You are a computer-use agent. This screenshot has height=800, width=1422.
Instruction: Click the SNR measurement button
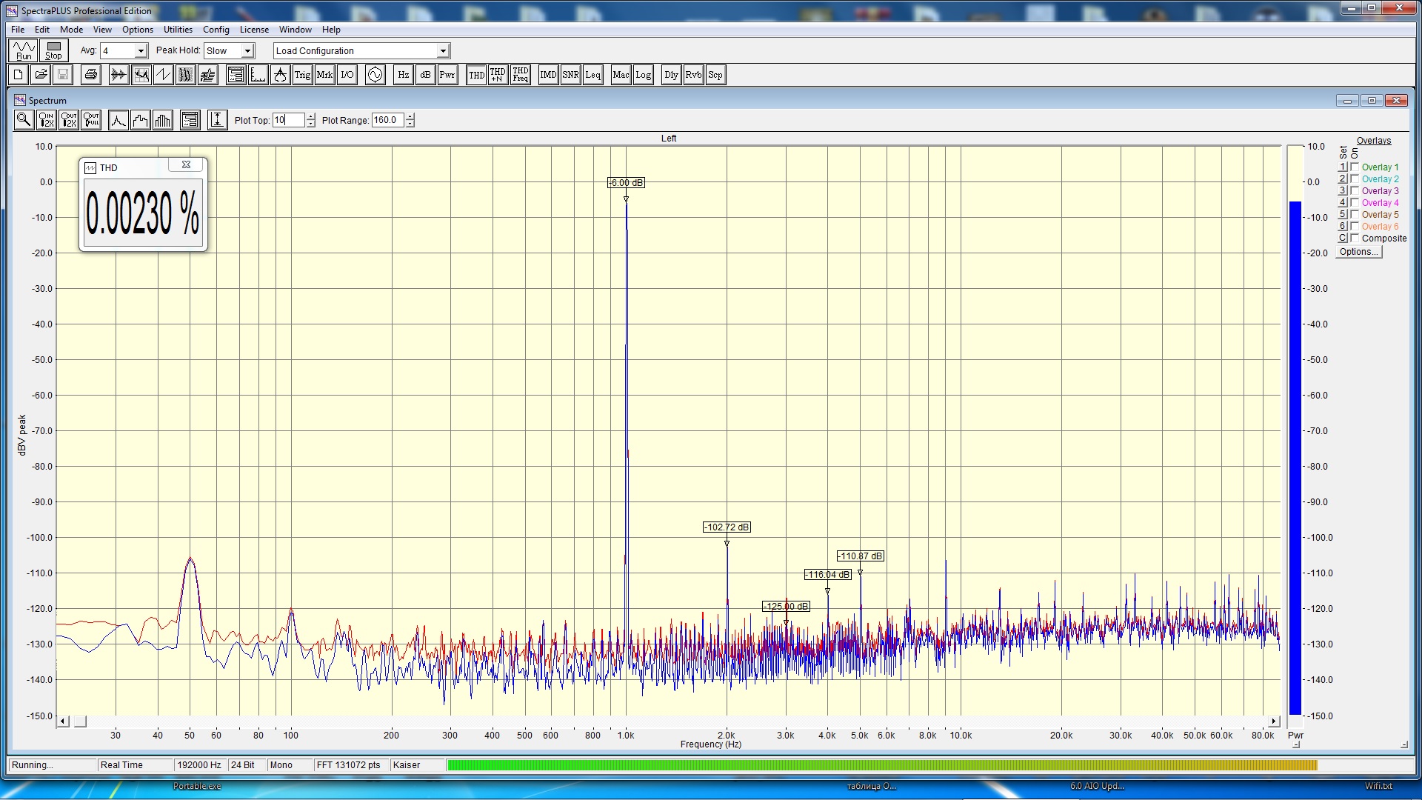tap(570, 75)
